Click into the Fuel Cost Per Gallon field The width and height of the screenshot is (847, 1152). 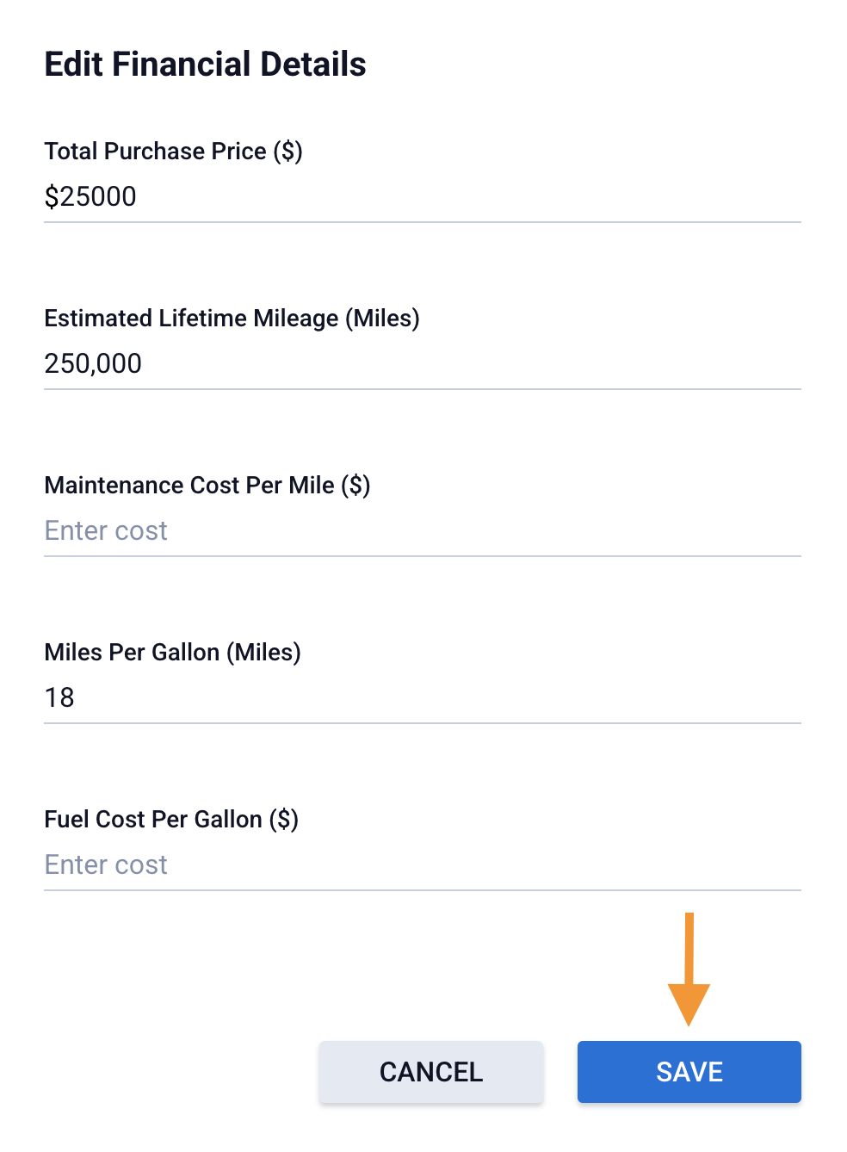click(x=422, y=865)
